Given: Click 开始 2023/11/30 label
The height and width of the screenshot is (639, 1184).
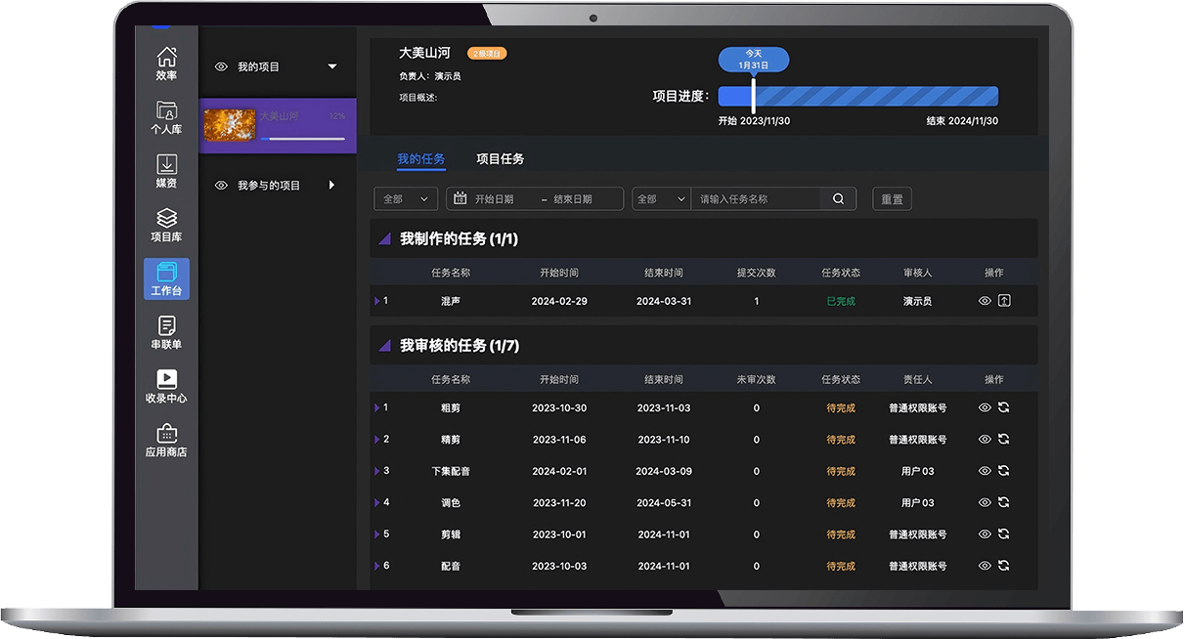Looking at the screenshot, I should pos(754,121).
